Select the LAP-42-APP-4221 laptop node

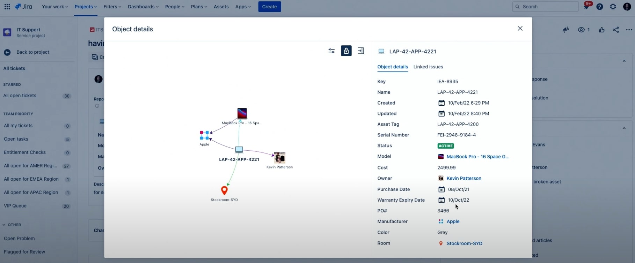pos(239,150)
